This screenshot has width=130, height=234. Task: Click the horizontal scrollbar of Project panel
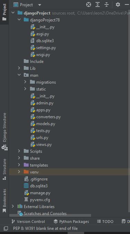click(50, 215)
